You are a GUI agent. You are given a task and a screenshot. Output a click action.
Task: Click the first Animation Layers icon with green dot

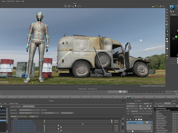coord(128,119)
